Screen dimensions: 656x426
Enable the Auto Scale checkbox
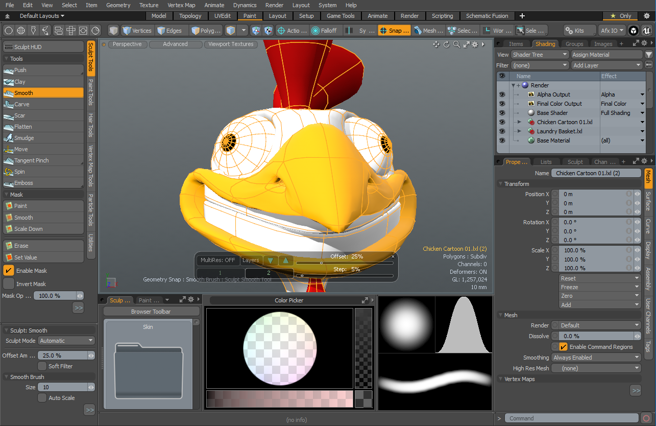(42, 398)
